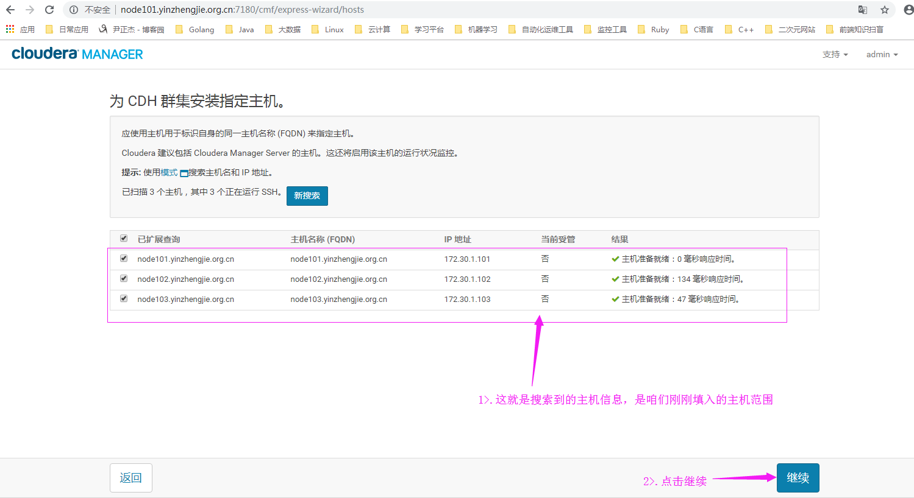Image resolution: width=914 pixels, height=498 pixels.
Task: Open the C语言 bookmark folder
Action: pyautogui.click(x=697, y=29)
